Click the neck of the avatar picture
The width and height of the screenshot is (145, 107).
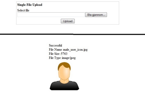pos(64,81)
